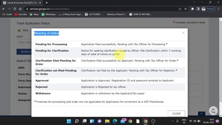Click the Meaning of status heading
Image resolution: width=222 pixels, height=125 pixels.
click(x=46, y=33)
